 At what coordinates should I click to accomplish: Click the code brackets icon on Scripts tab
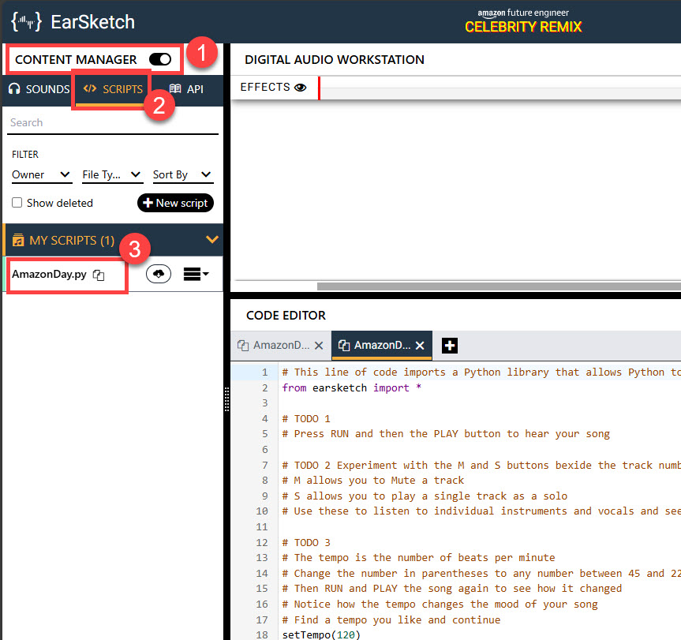90,88
